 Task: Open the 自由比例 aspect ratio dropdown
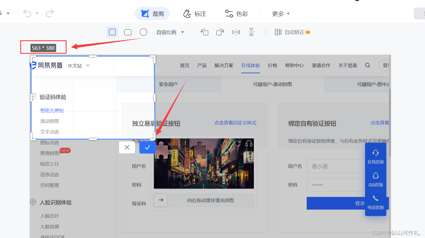170,32
